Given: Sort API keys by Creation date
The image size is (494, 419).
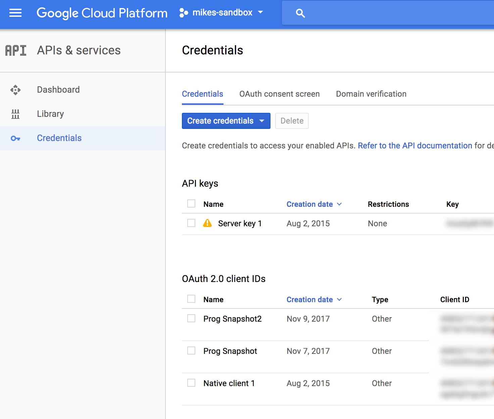Looking at the screenshot, I should click(314, 204).
